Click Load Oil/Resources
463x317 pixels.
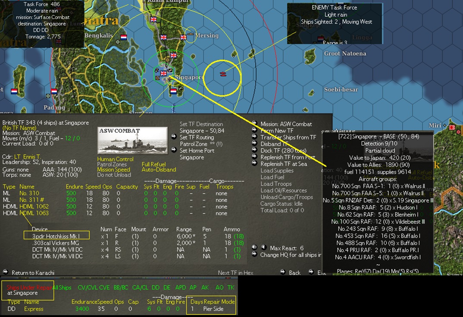point(284,190)
